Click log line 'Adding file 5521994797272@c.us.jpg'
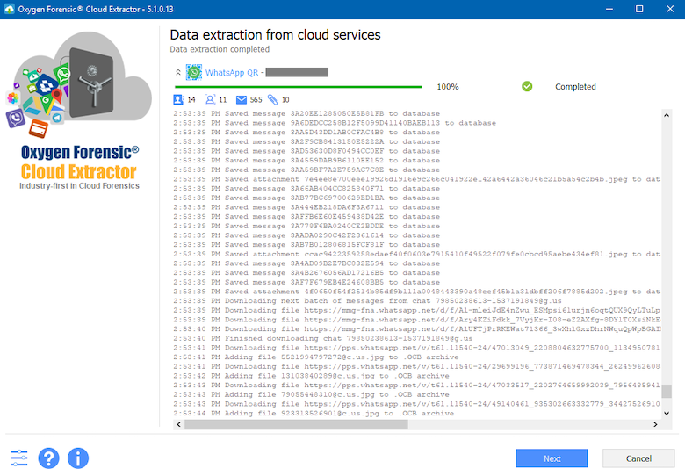The image size is (685, 469). click(316, 357)
